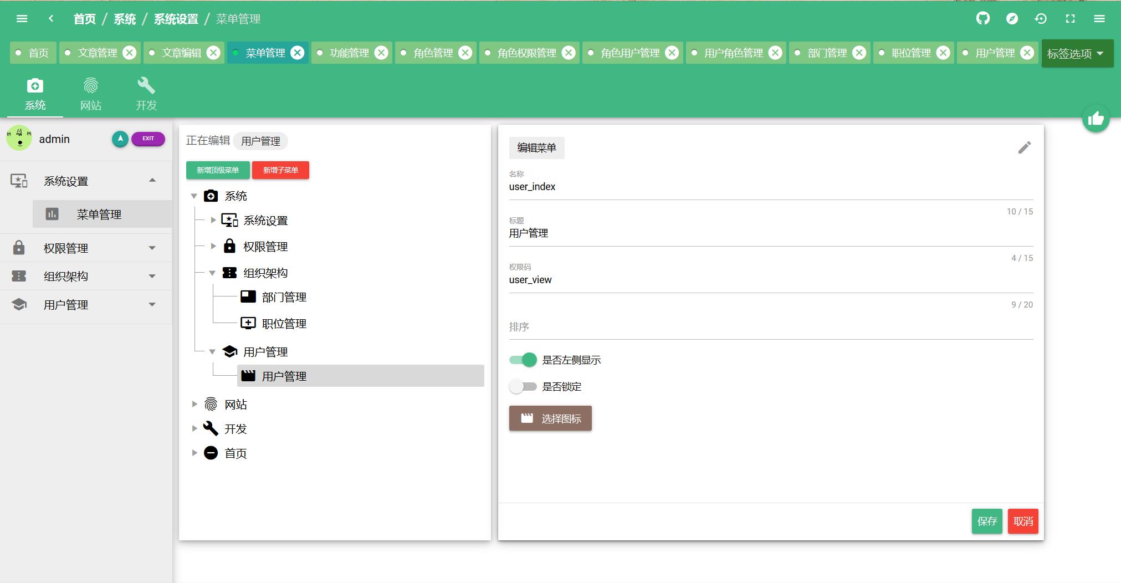Expand the 首页 tree node
This screenshot has width=1121, height=583.
(x=194, y=453)
